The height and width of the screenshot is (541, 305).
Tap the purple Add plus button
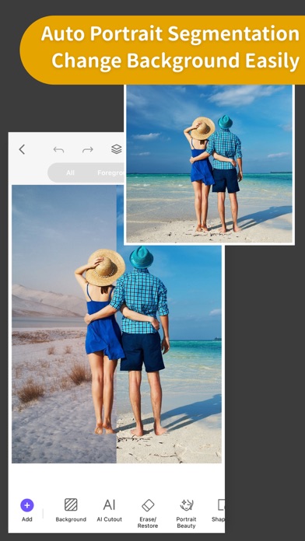27,505
